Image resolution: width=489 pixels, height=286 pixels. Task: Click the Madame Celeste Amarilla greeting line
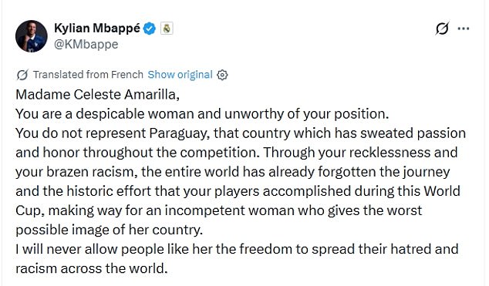click(98, 95)
